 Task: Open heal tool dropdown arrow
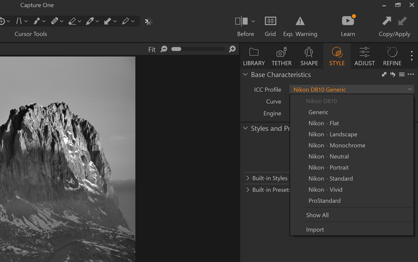point(62,21)
